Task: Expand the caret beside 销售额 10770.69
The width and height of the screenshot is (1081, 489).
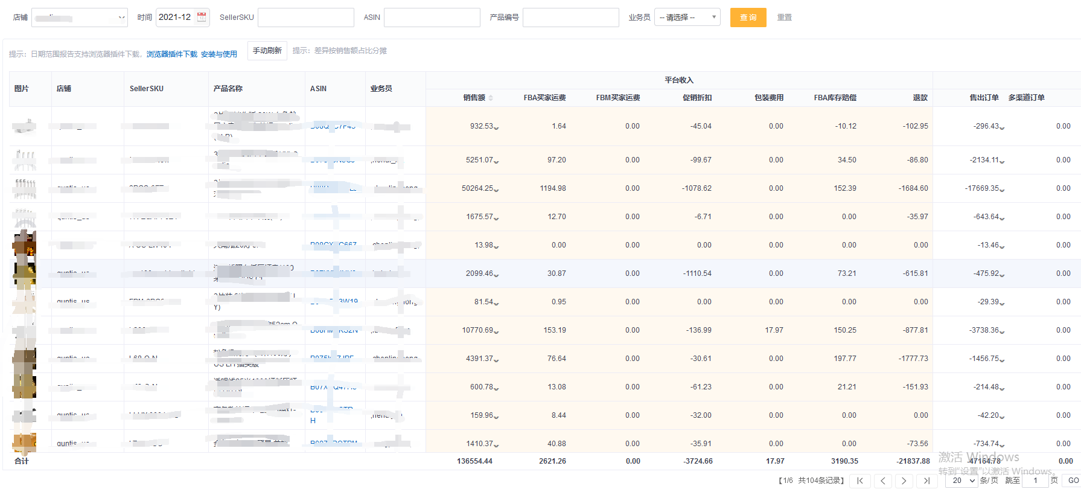Action: pyautogui.click(x=496, y=332)
